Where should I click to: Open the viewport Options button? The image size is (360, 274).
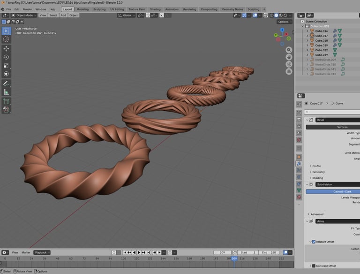[x=284, y=22]
